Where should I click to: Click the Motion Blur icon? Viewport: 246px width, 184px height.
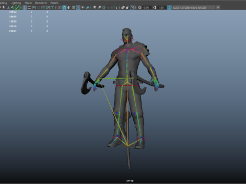tap(99, 8)
